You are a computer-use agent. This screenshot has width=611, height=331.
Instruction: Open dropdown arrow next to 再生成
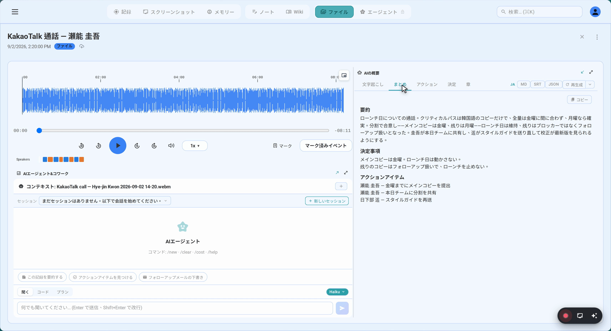pos(590,85)
